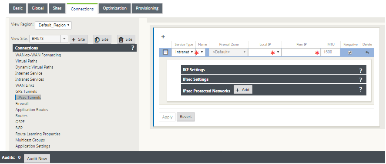Expand the IPsec Settings section

coord(273,79)
